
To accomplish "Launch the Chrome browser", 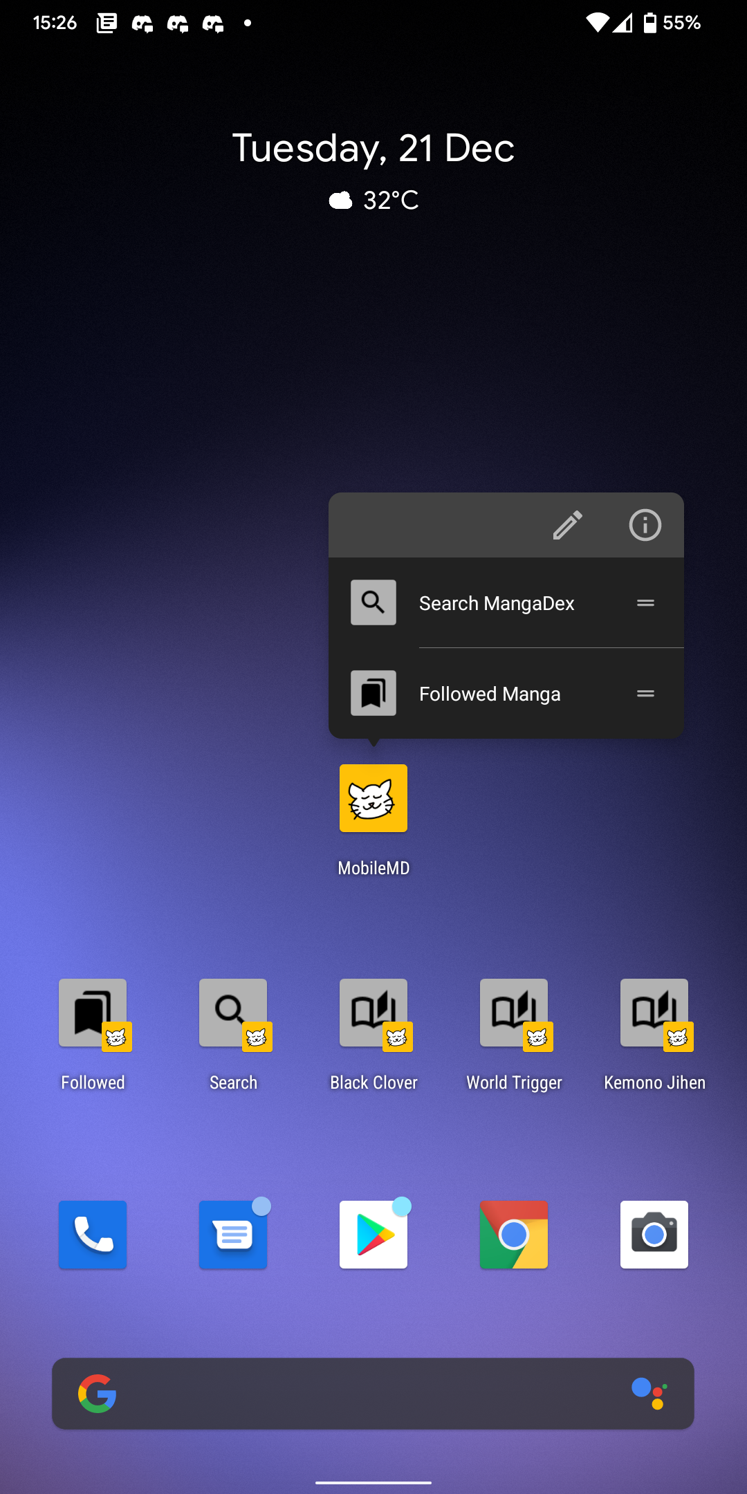I will click(x=514, y=1235).
